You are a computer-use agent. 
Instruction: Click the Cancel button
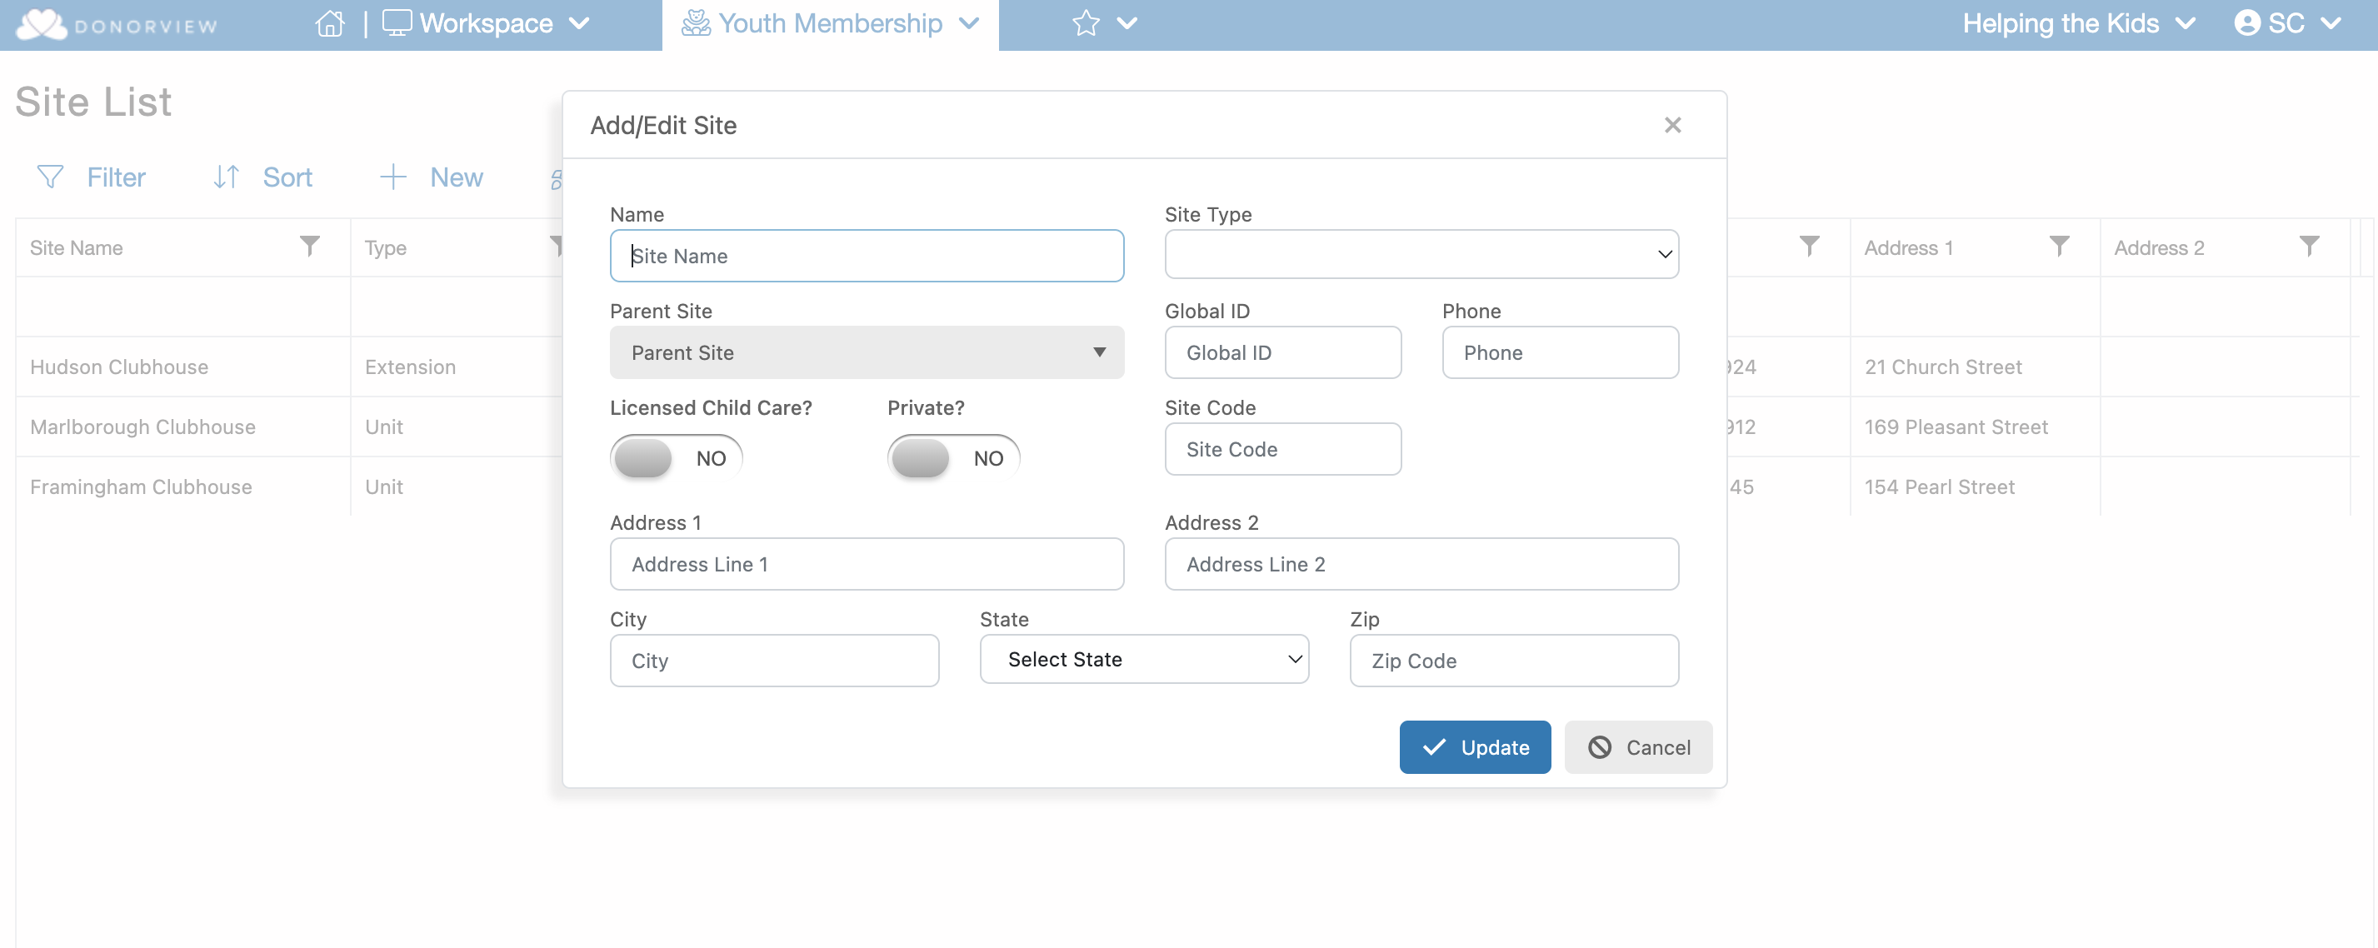tap(1637, 746)
